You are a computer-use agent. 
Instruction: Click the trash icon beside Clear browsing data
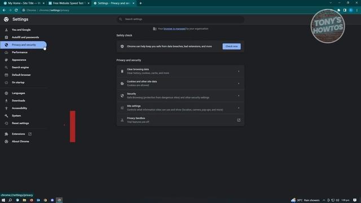(122, 72)
